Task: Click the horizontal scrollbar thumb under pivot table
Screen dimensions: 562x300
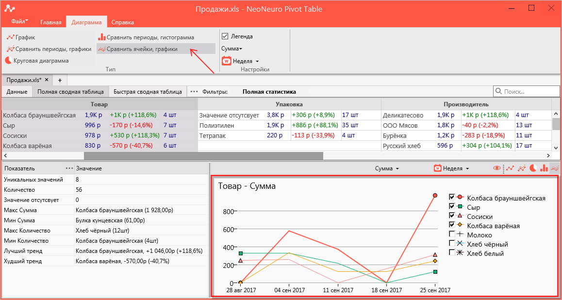Action: [203, 155]
